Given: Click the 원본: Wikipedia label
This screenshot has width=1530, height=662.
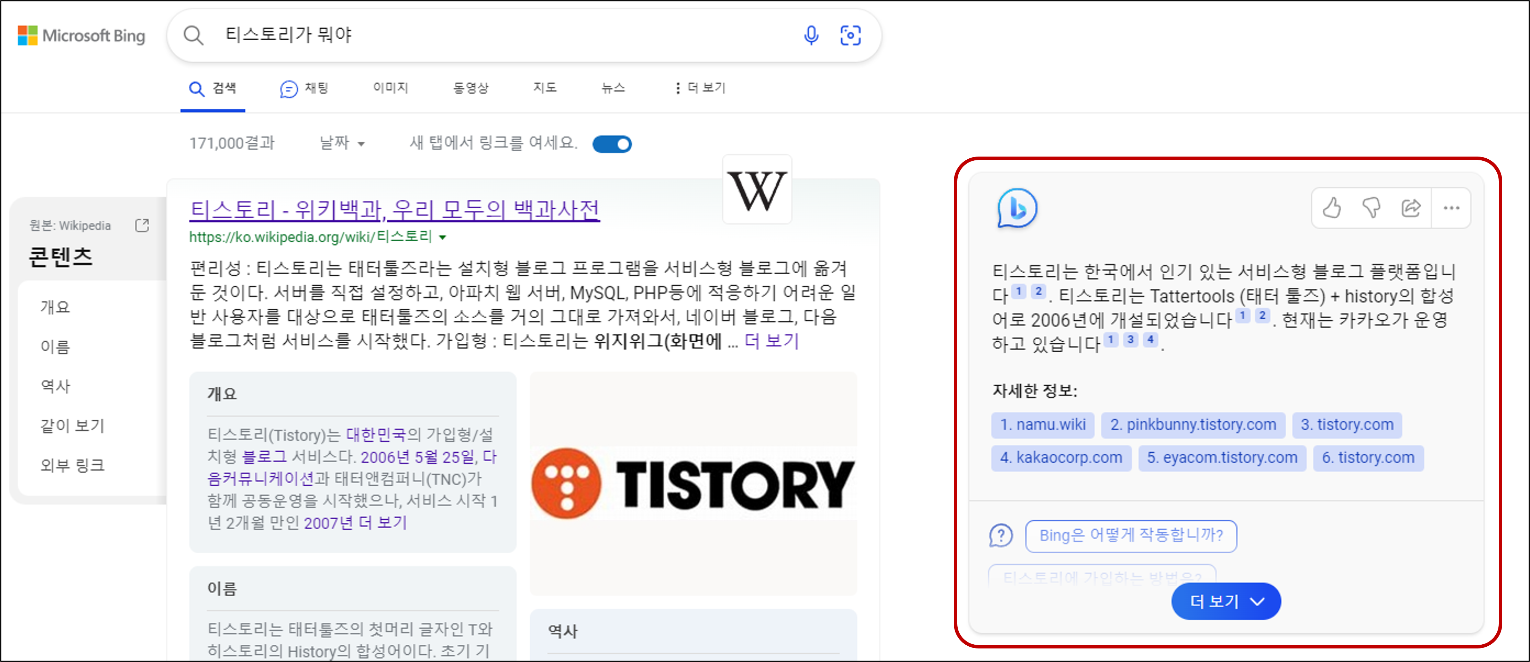Looking at the screenshot, I should click(x=70, y=226).
